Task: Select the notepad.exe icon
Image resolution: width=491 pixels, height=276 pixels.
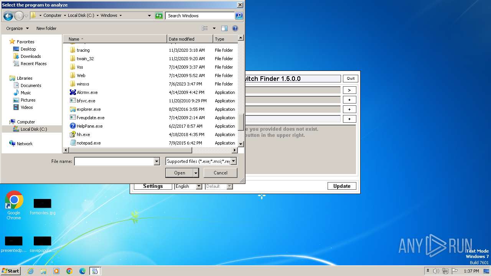Action: point(73,143)
